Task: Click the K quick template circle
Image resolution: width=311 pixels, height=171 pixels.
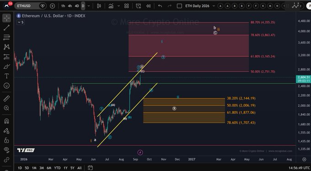Action: (x=263, y=6)
